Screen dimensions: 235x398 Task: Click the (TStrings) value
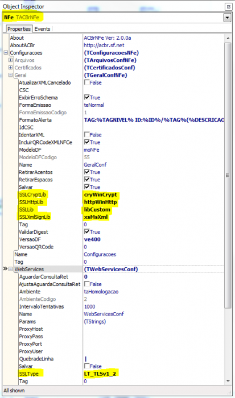[x=95, y=322]
